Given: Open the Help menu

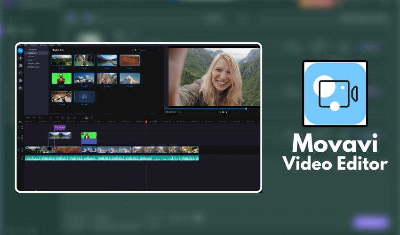Looking at the screenshot, I should click(x=59, y=45).
